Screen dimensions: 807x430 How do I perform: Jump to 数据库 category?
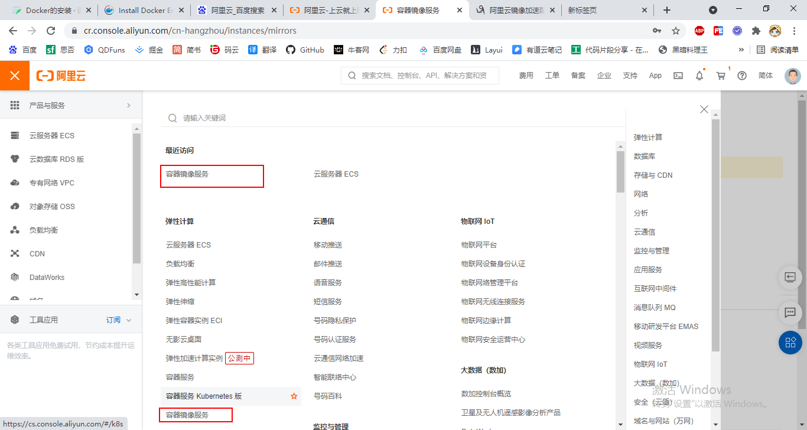(645, 157)
